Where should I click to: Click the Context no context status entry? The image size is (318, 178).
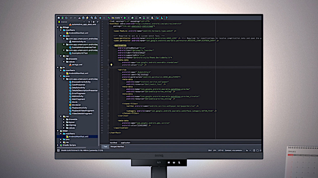pos(234,150)
